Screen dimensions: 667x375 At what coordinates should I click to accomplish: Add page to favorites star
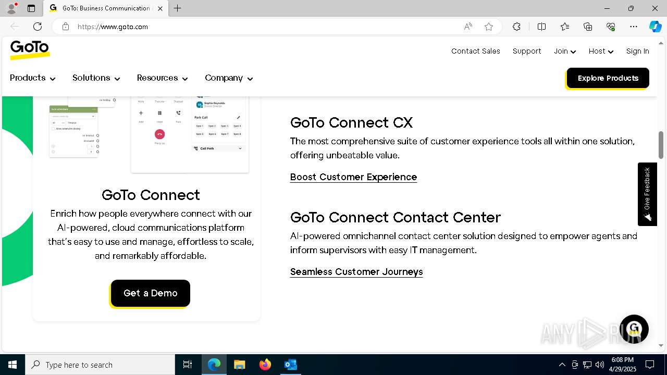pos(489,27)
